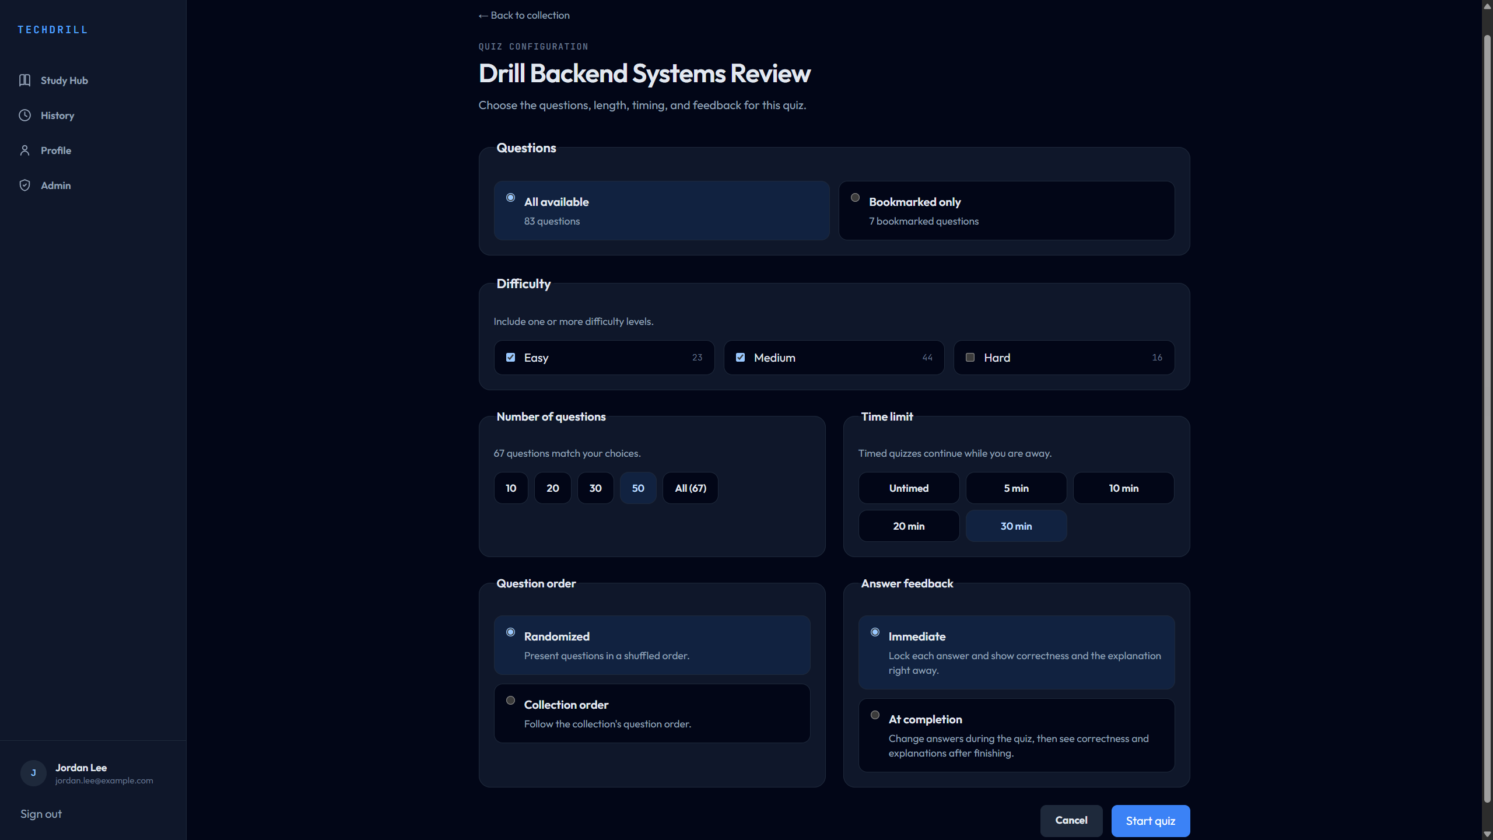Click the Hard count 16

(x=1157, y=358)
